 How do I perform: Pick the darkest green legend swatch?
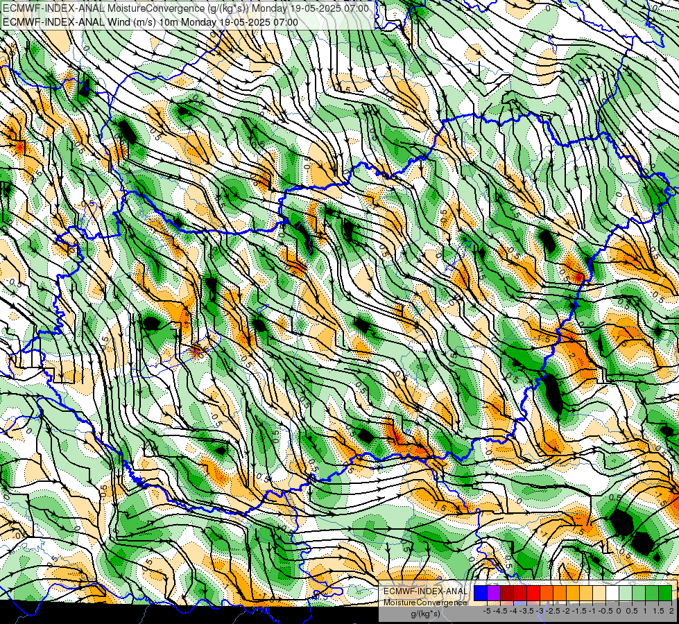[x=665, y=593]
